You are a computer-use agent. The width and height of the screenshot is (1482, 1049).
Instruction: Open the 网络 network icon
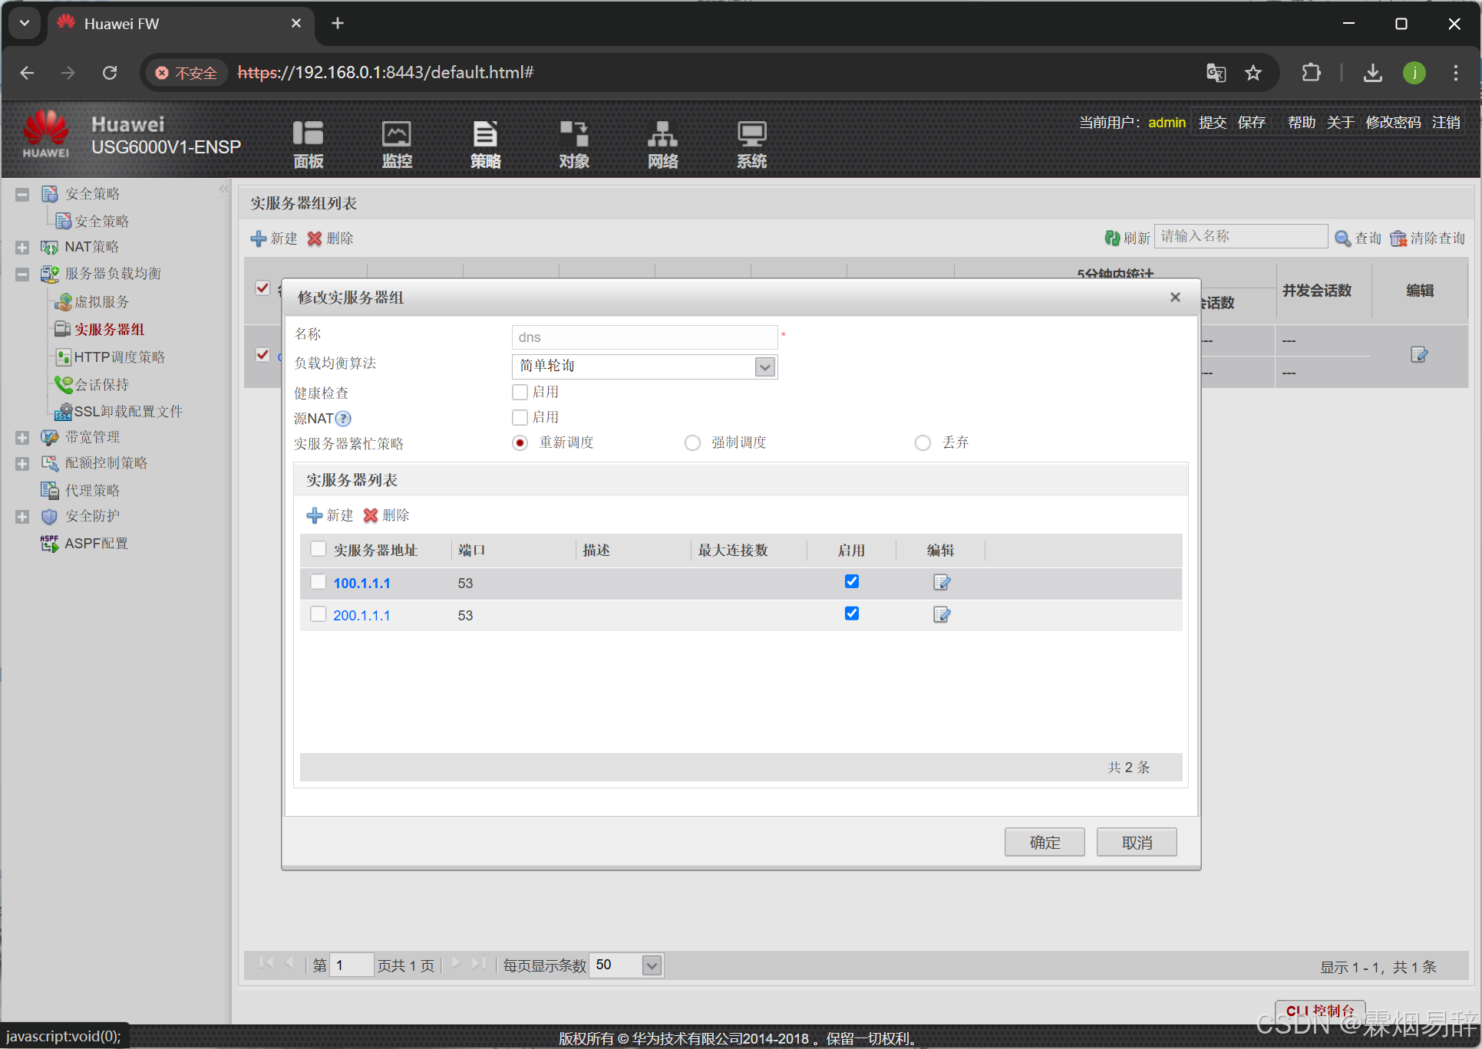[x=662, y=143]
